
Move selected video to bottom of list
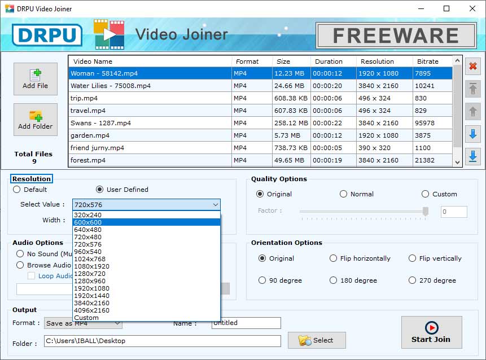pos(472,156)
